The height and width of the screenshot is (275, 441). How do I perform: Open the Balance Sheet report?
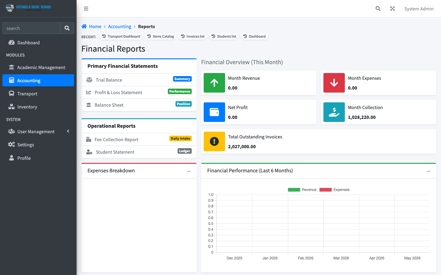click(x=139, y=105)
